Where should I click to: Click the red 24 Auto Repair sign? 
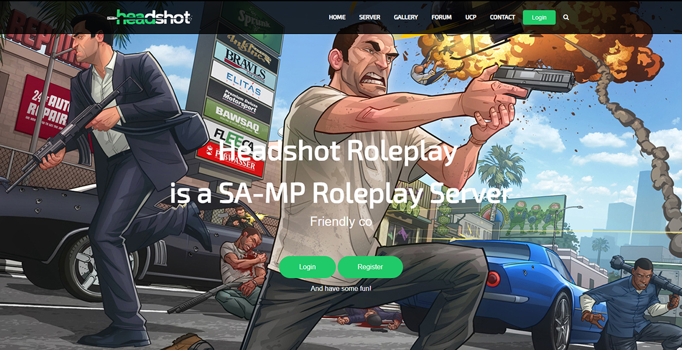click(43, 108)
